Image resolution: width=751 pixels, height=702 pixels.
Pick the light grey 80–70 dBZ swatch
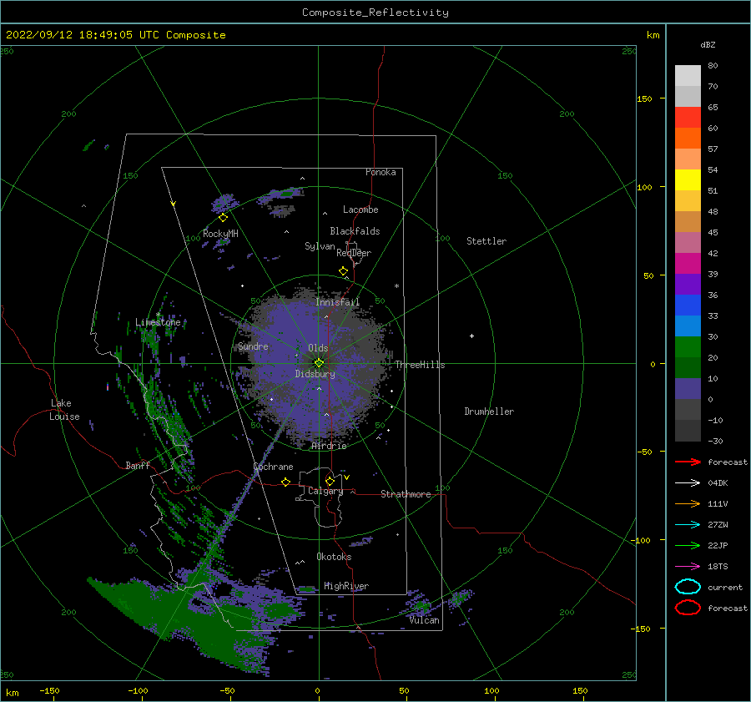[688, 76]
